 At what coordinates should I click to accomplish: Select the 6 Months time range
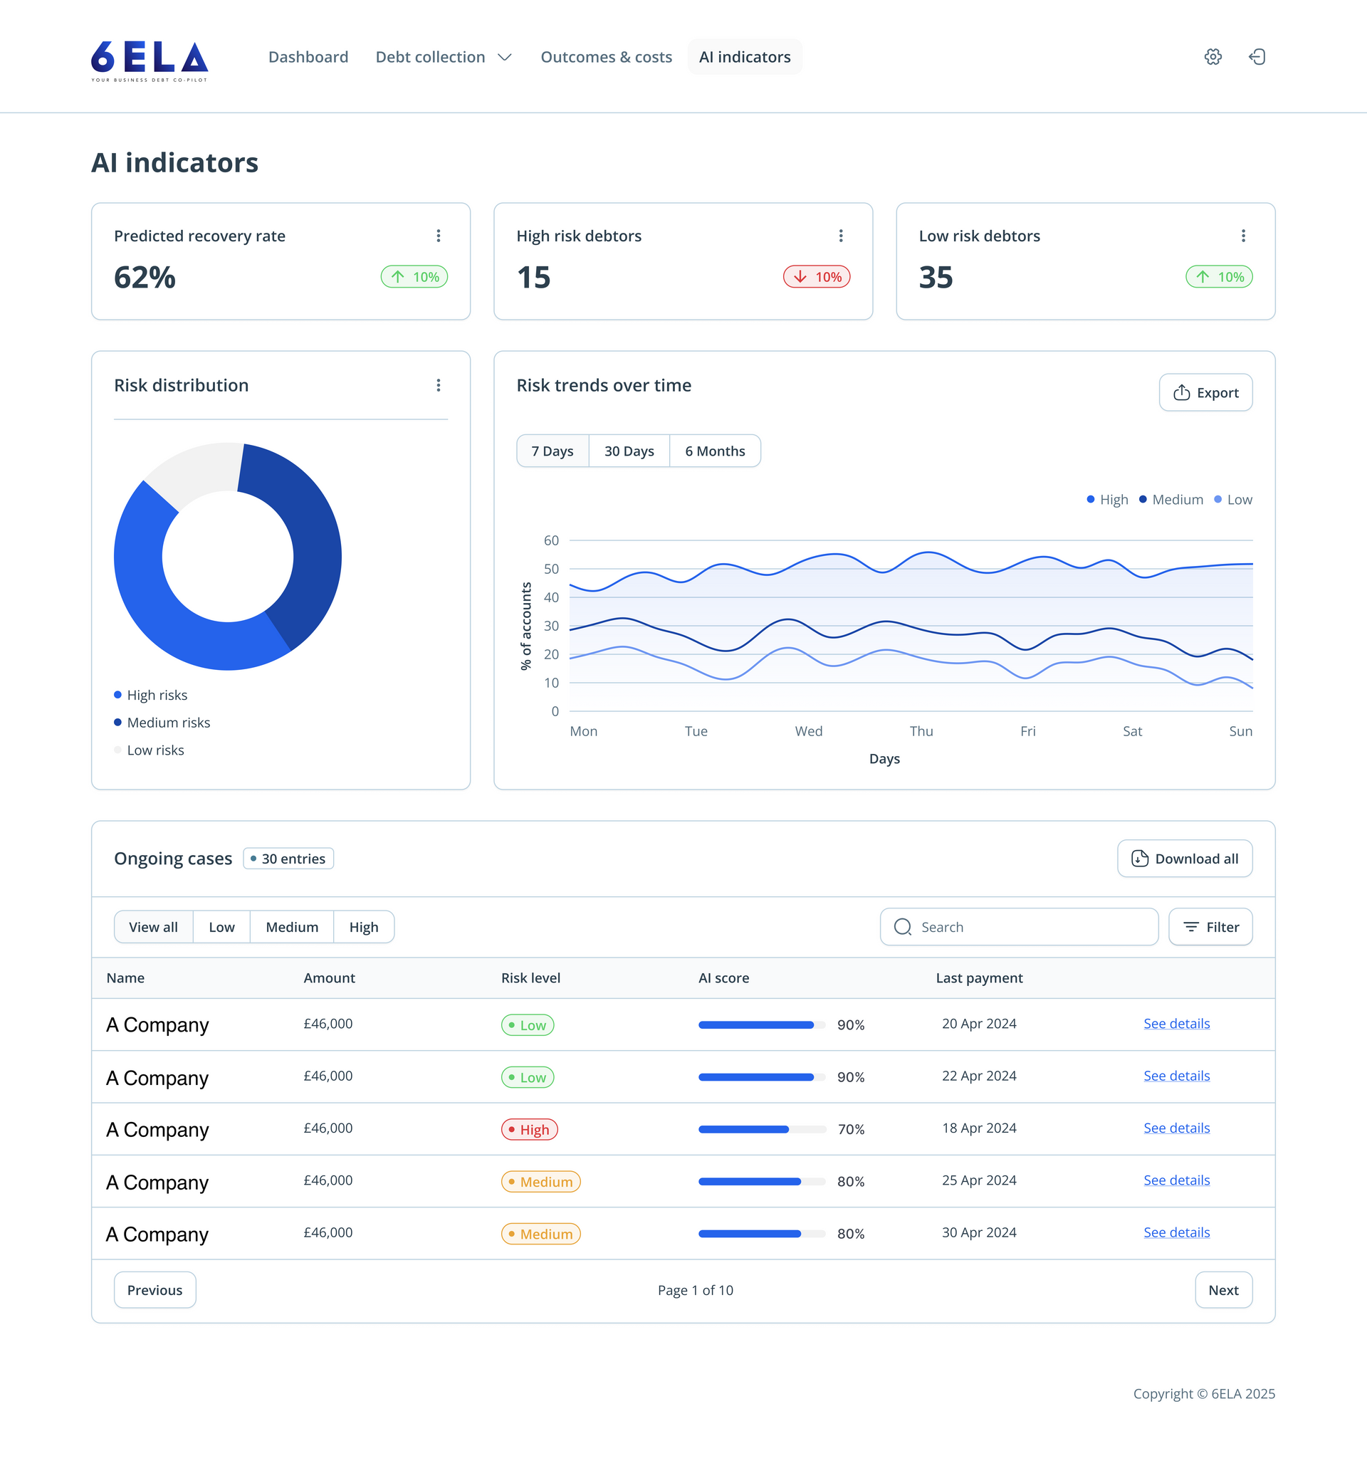tap(715, 451)
